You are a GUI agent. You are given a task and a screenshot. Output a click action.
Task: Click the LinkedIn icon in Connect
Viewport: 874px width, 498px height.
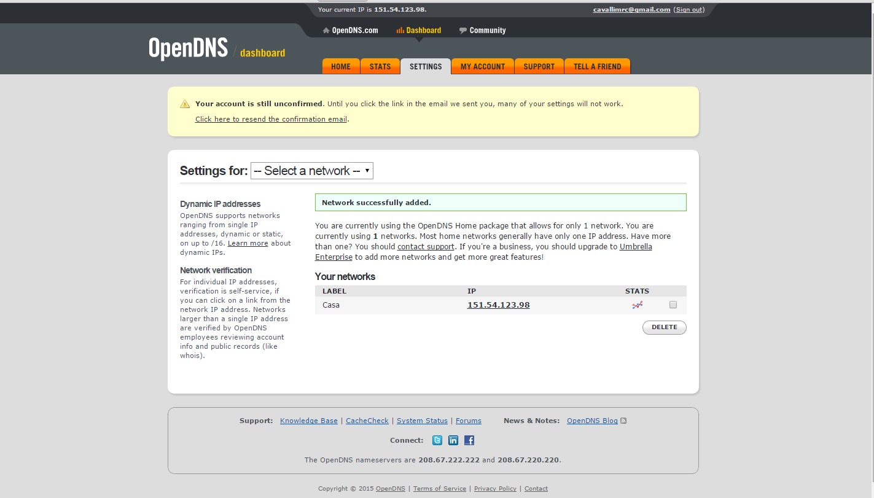[453, 440]
